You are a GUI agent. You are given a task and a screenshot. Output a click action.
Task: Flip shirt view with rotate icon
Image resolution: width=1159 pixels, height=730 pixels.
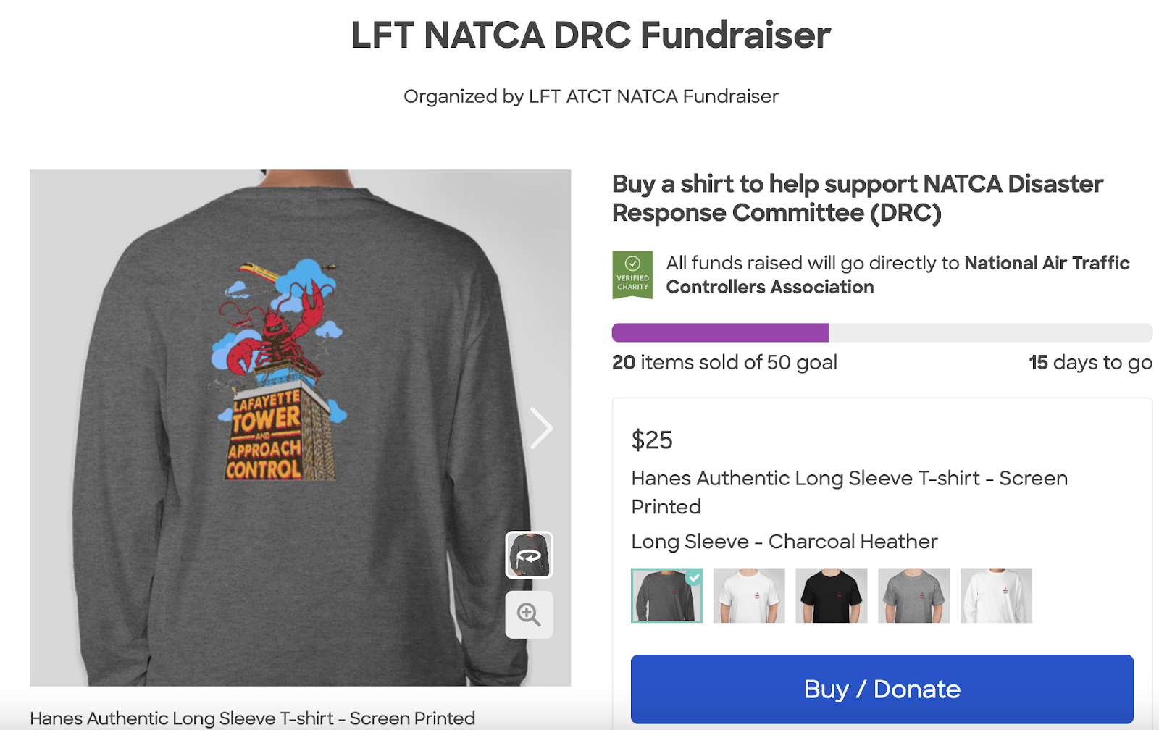(529, 555)
